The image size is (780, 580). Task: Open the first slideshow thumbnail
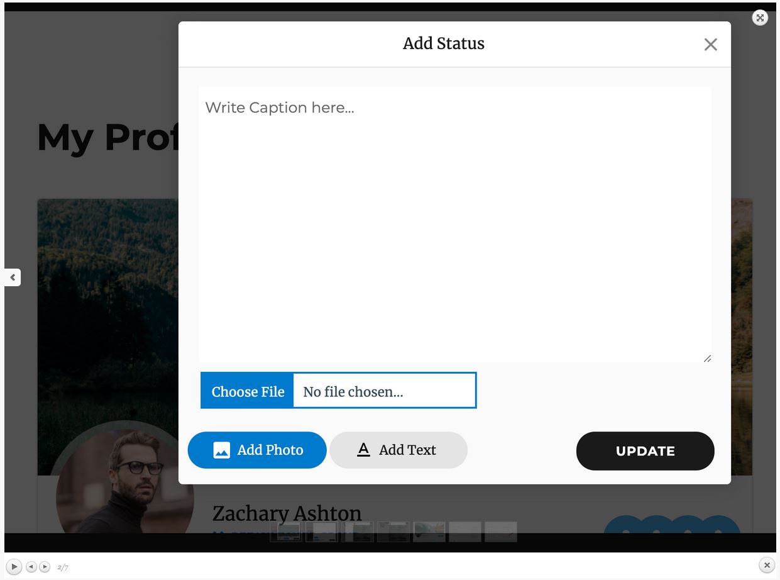click(x=286, y=532)
